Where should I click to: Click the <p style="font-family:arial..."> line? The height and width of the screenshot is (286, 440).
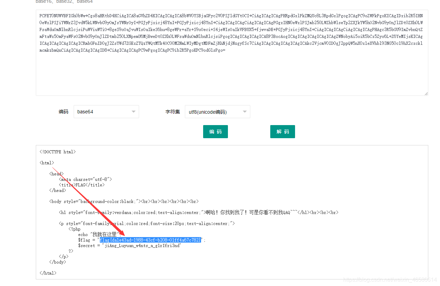pyautogui.click(x=147, y=223)
